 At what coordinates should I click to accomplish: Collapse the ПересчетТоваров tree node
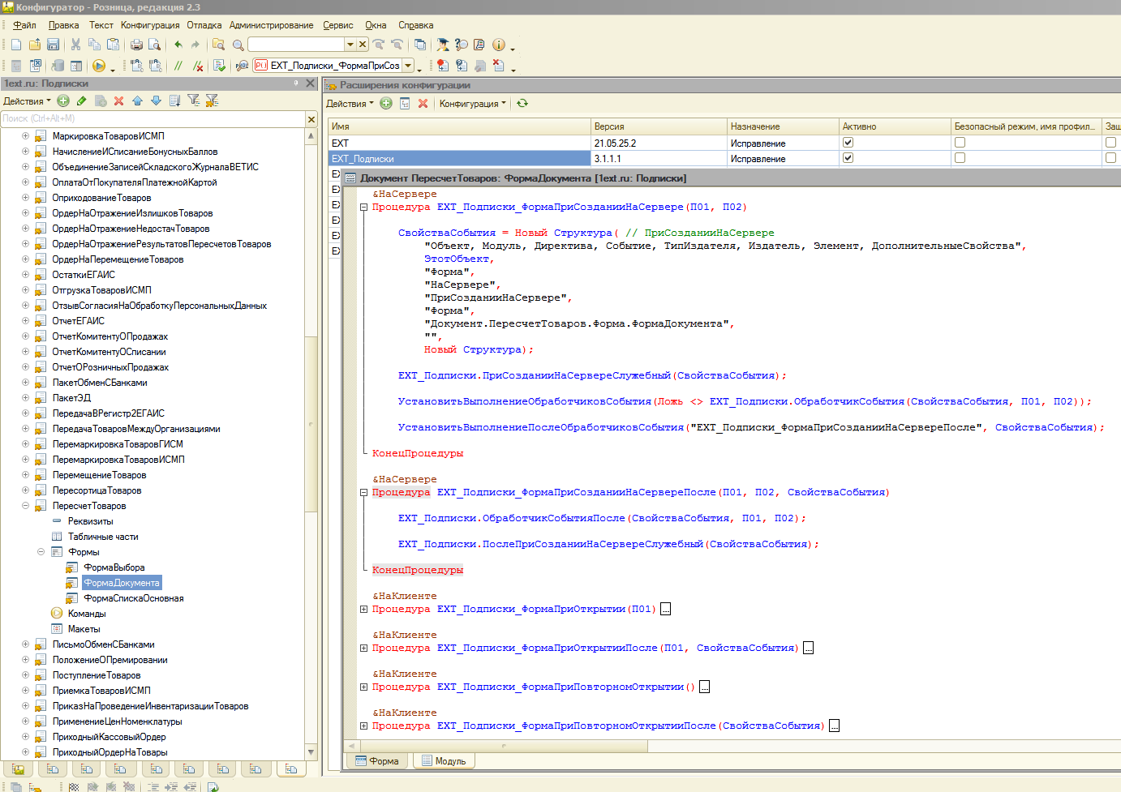pos(25,506)
